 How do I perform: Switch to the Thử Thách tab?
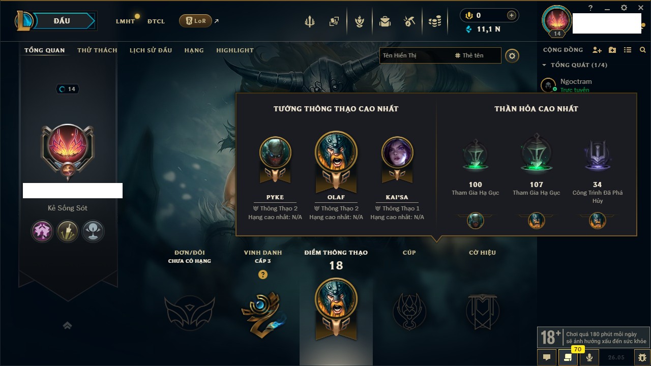(x=97, y=50)
